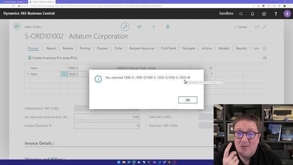Open the Prepare menu

102,48
